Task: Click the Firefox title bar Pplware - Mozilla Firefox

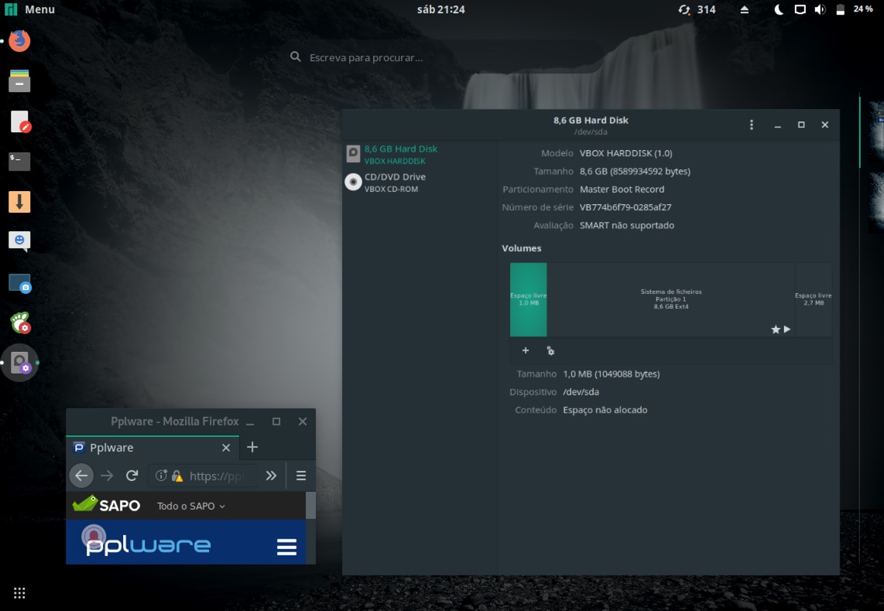Action: pyautogui.click(x=175, y=422)
